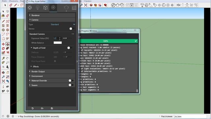
Task: Click the circled info icon in the status bar
Action: [8, 116]
